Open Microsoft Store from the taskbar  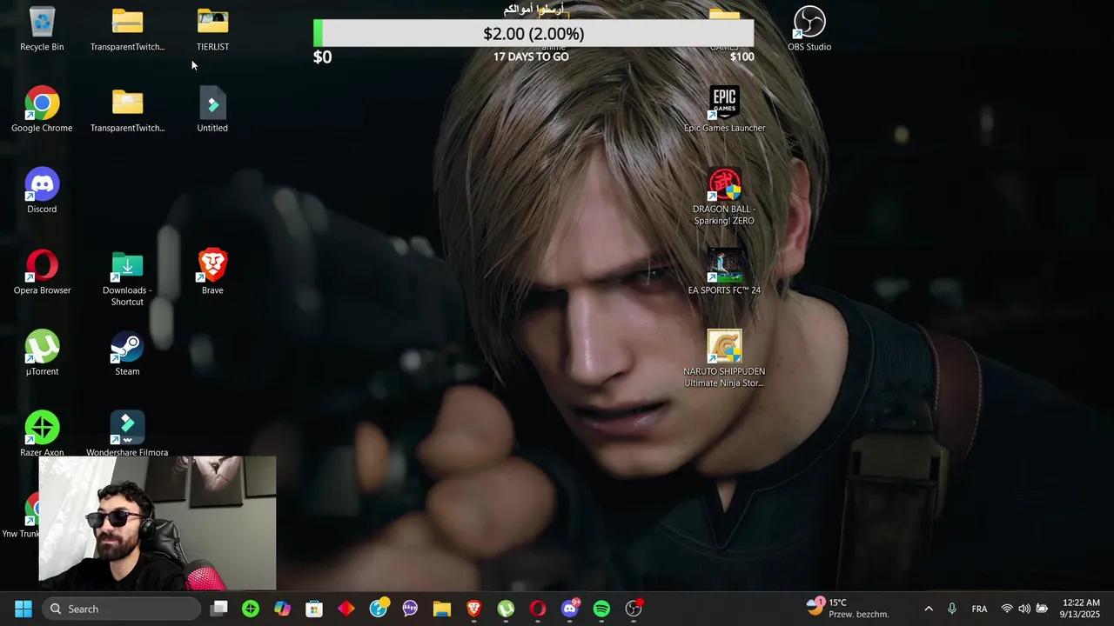(314, 609)
